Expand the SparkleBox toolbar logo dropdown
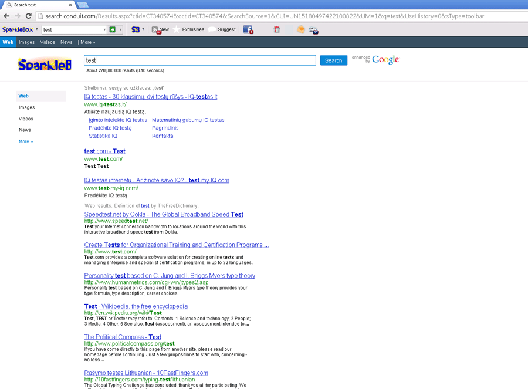Image resolution: width=528 pixels, height=389 pixels. 37,29
